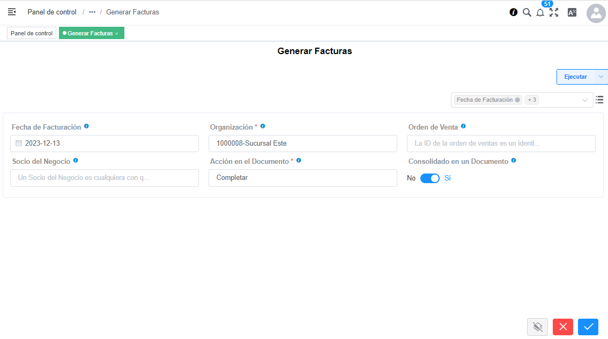This screenshot has width=608, height=339.
Task: Toggle Consolidado en un Documento switch
Action: 429,178
